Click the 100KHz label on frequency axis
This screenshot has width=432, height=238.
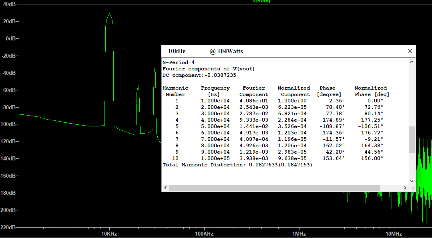204,234
